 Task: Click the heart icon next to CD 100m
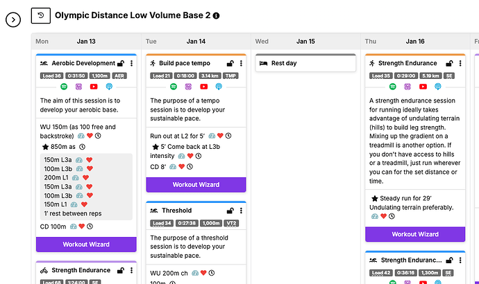pos(82,227)
